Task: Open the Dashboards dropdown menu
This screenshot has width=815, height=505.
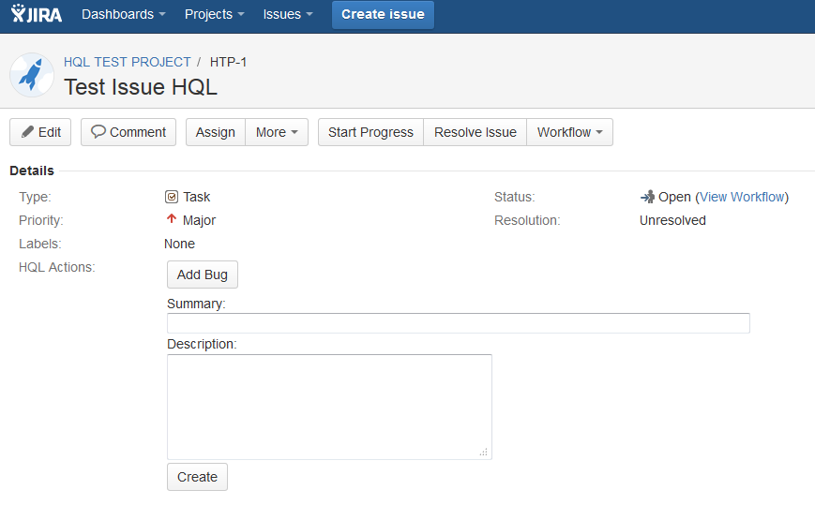Action: point(123,14)
